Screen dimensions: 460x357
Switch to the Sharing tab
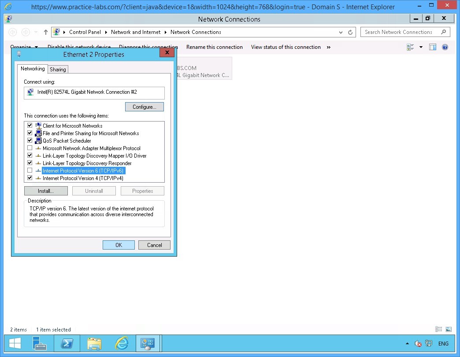click(58, 70)
